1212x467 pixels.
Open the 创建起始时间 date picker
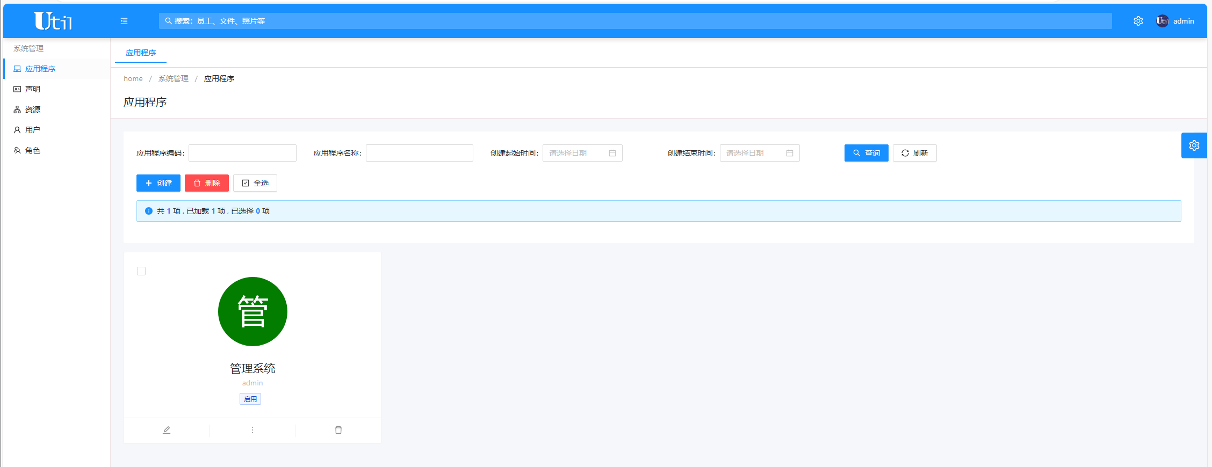click(x=582, y=153)
